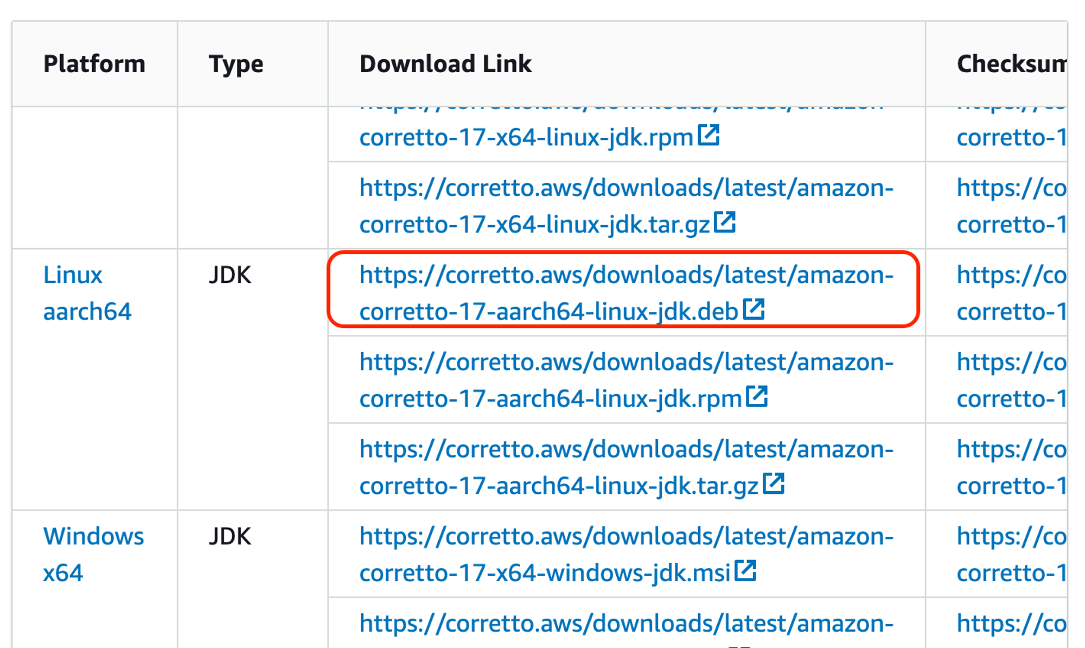Viewport: 1085px width, 648px height.
Task: Click the Type column header
Action: (x=236, y=63)
